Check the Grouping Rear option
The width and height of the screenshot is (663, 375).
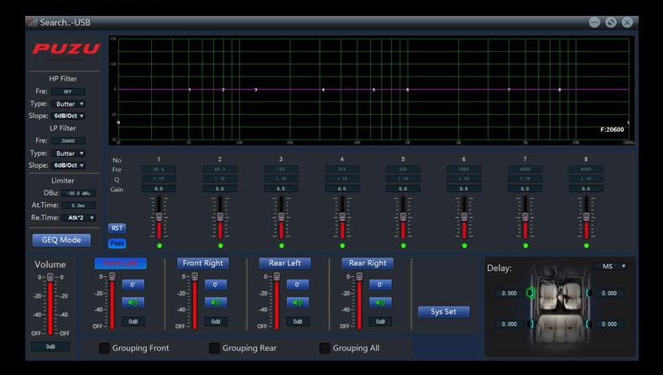click(x=215, y=348)
